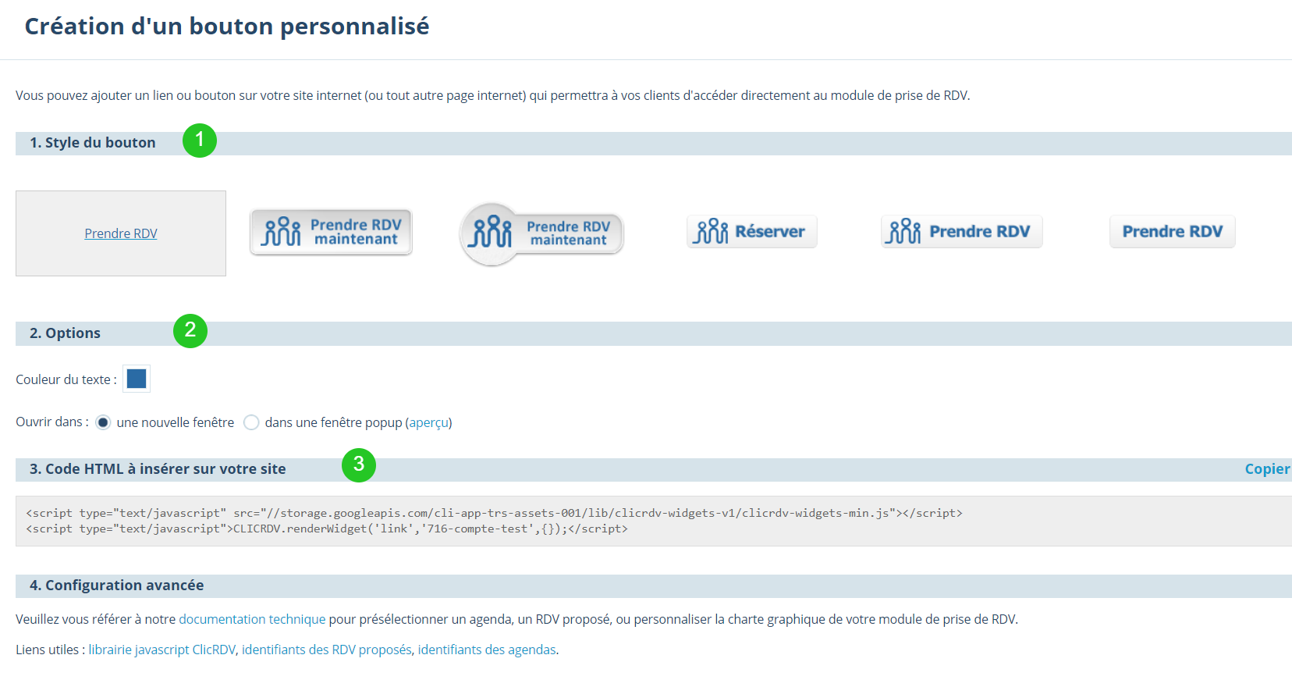The width and height of the screenshot is (1292, 687).
Task: Select 'dans une fenêtre popup' radio option
Action: 251,422
